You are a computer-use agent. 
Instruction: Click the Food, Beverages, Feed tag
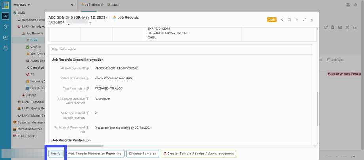pyautogui.click(x=344, y=74)
